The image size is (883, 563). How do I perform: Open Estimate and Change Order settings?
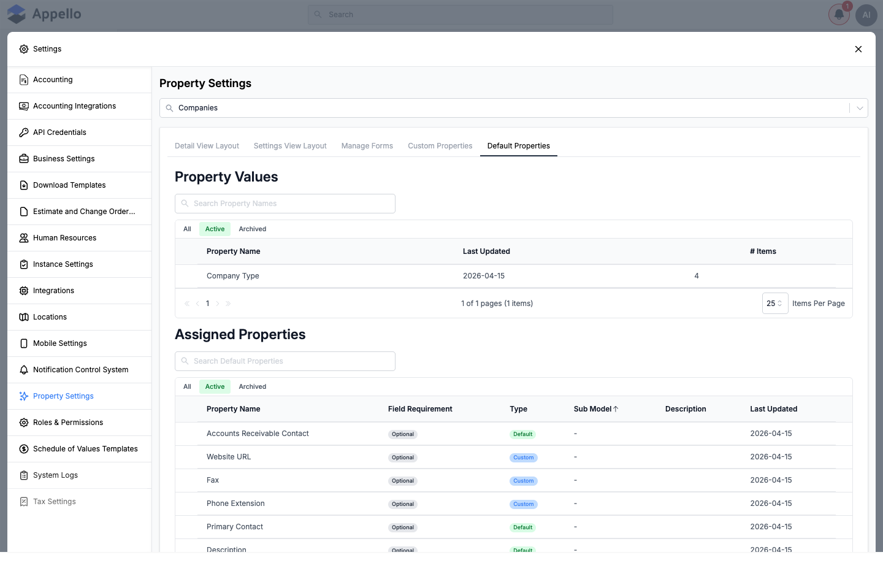(x=80, y=212)
